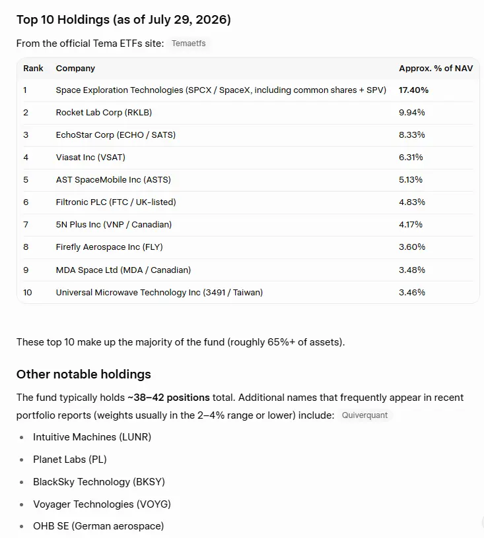Click the Intuitive Machines (LUNR) bullet item
This screenshot has height=538, width=484.
pyautogui.click(x=92, y=437)
